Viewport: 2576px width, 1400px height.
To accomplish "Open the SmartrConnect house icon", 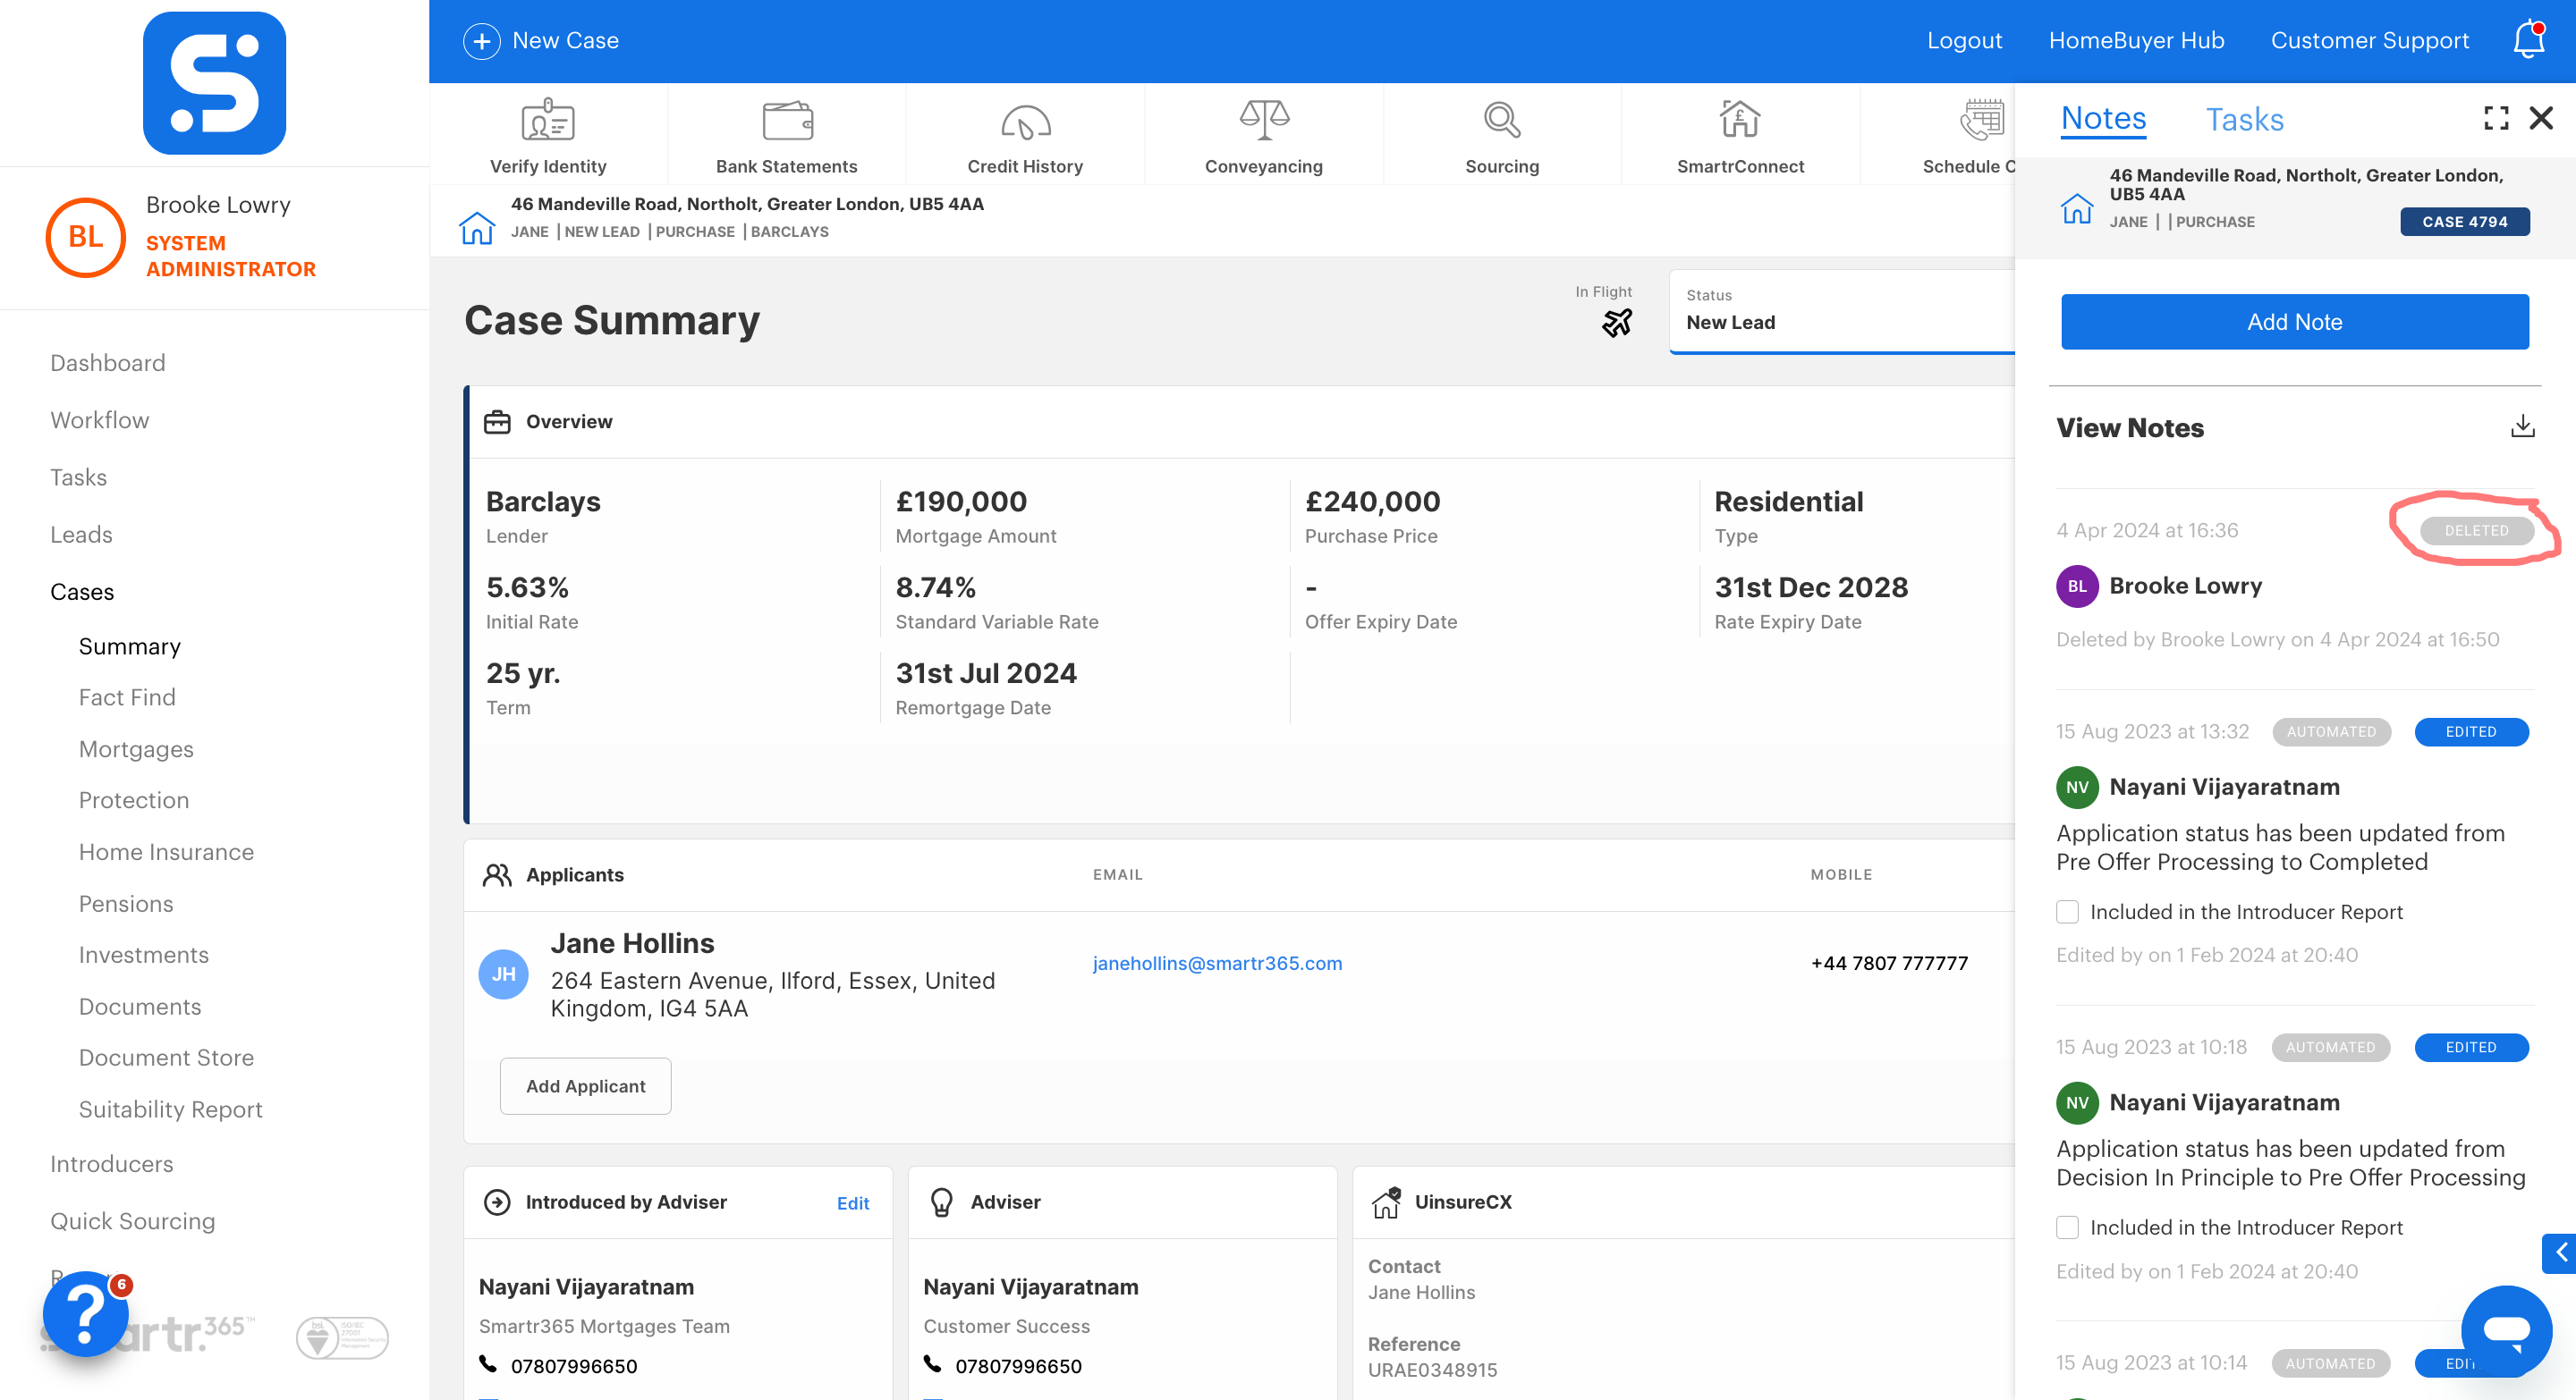I will click(x=1740, y=120).
